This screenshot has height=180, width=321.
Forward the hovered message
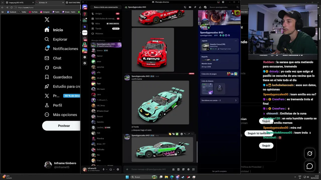[x=189, y=134]
